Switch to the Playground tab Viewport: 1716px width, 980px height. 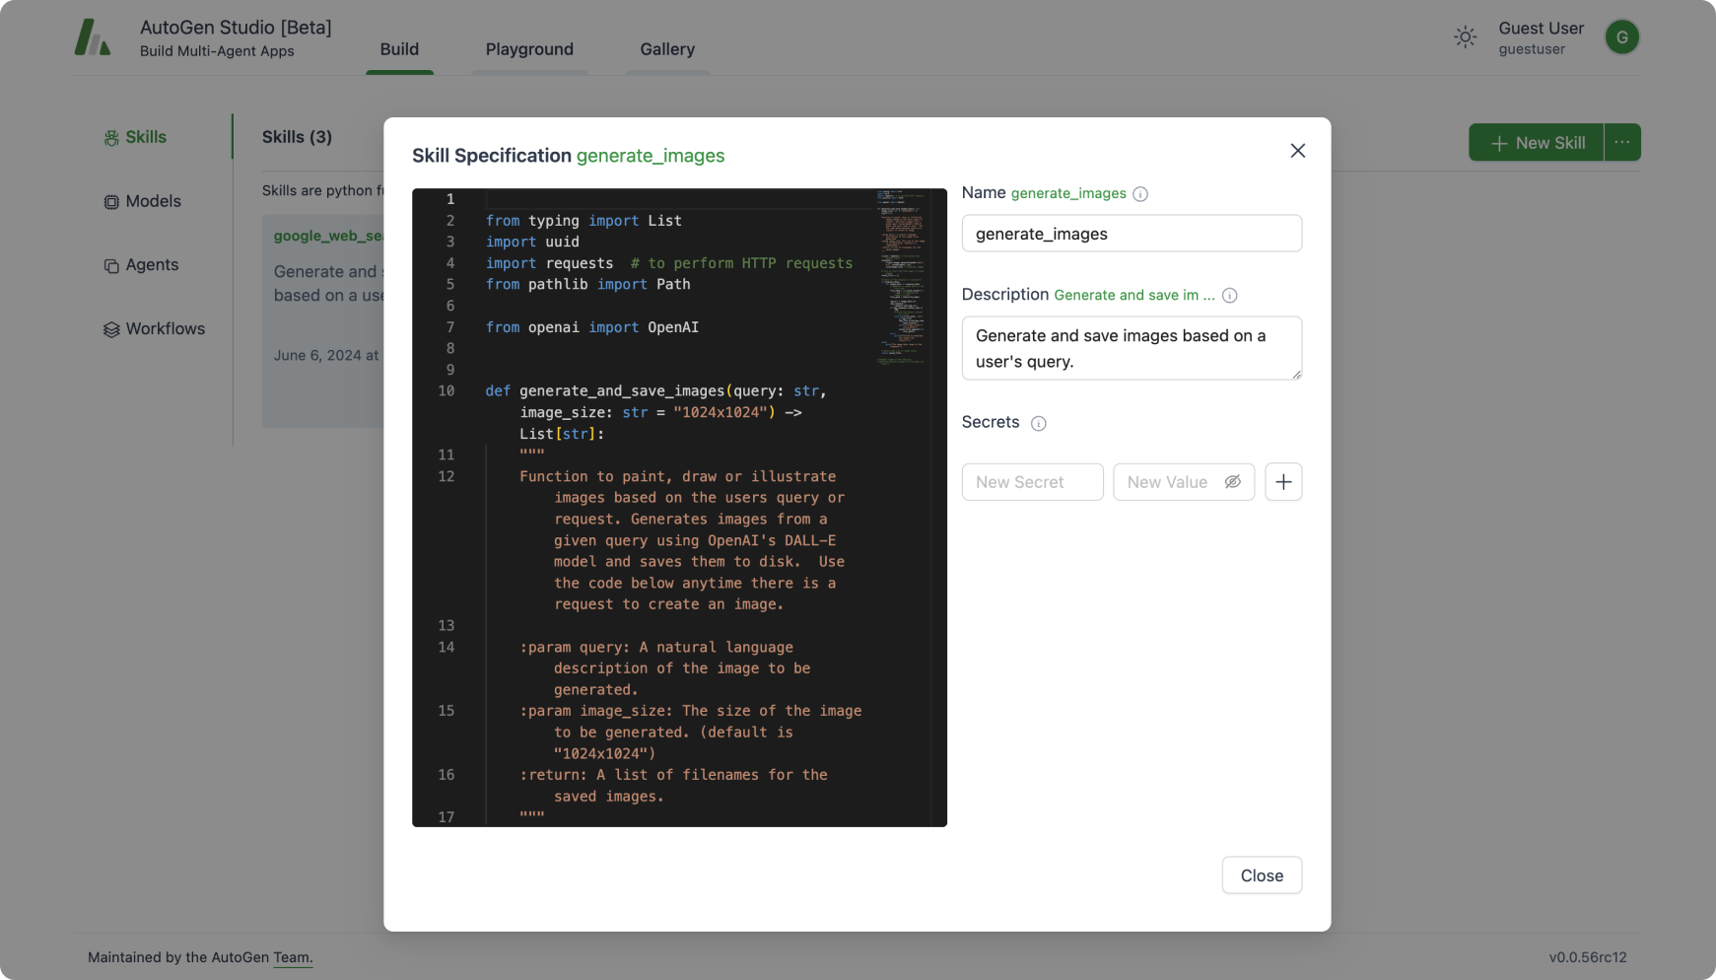click(529, 49)
